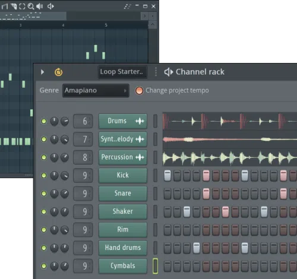
Task: Open the Loop Starter.. pattern selector
Action: pos(122,72)
